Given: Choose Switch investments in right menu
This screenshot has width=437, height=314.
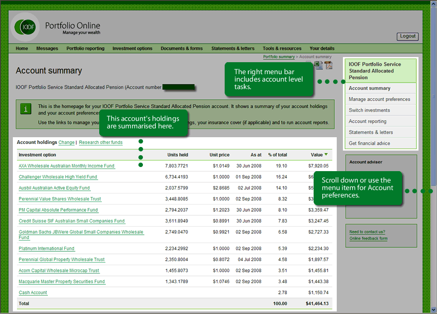Looking at the screenshot, I should point(369,110).
